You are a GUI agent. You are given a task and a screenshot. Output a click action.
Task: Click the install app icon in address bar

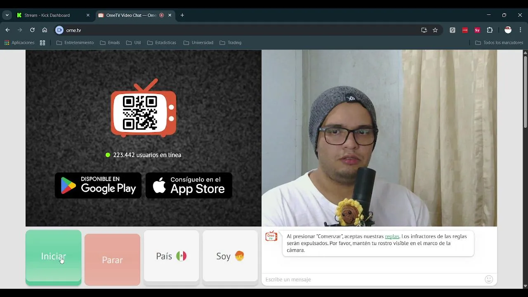pyautogui.click(x=424, y=30)
